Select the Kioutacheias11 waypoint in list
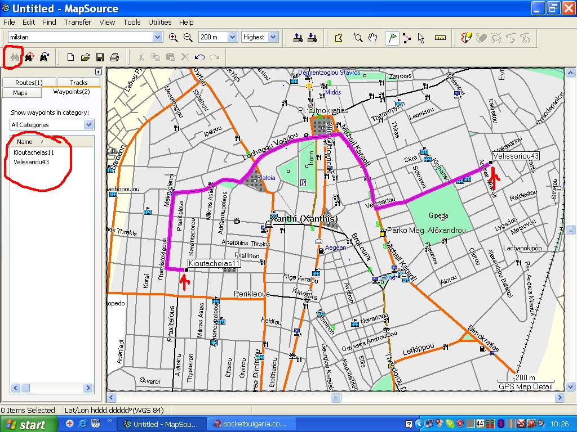 point(34,152)
